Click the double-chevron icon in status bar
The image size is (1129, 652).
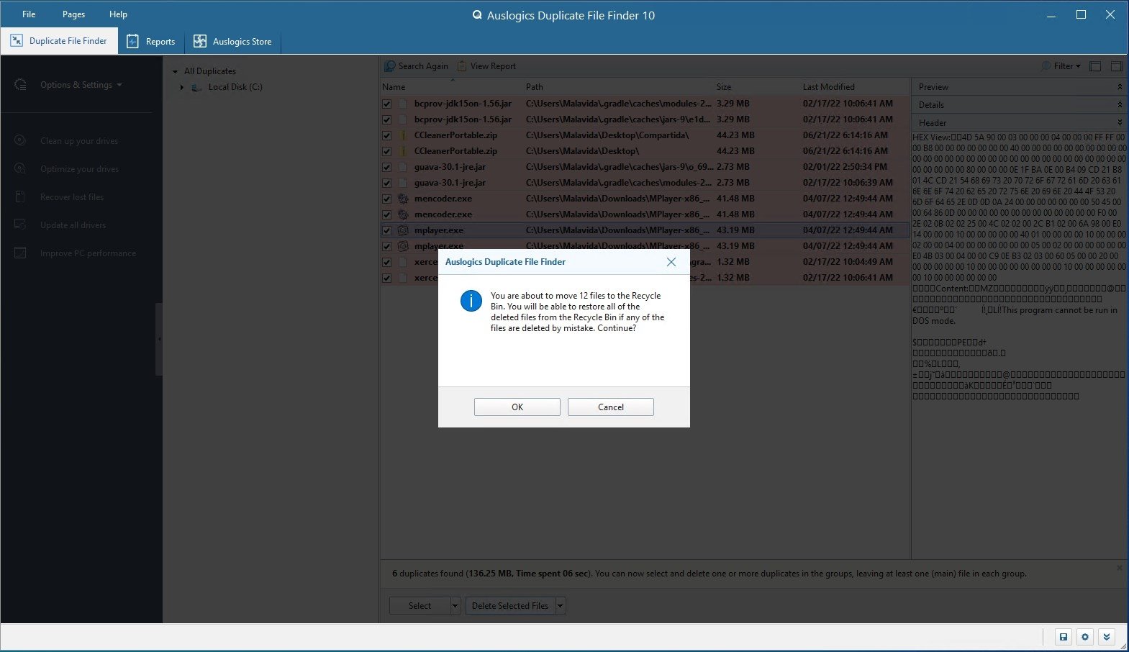1107,637
